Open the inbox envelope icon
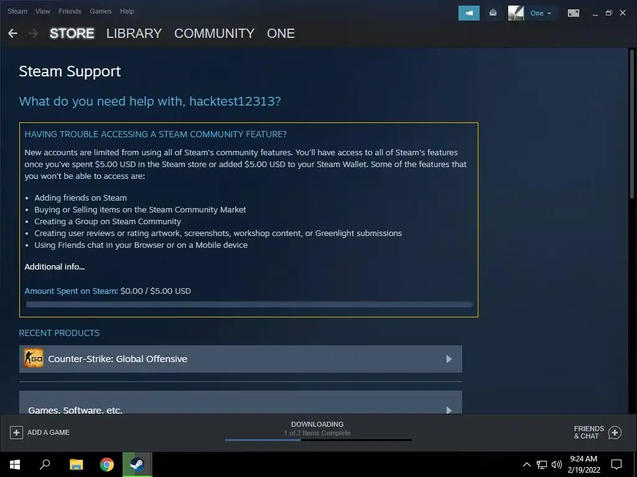 pos(493,13)
